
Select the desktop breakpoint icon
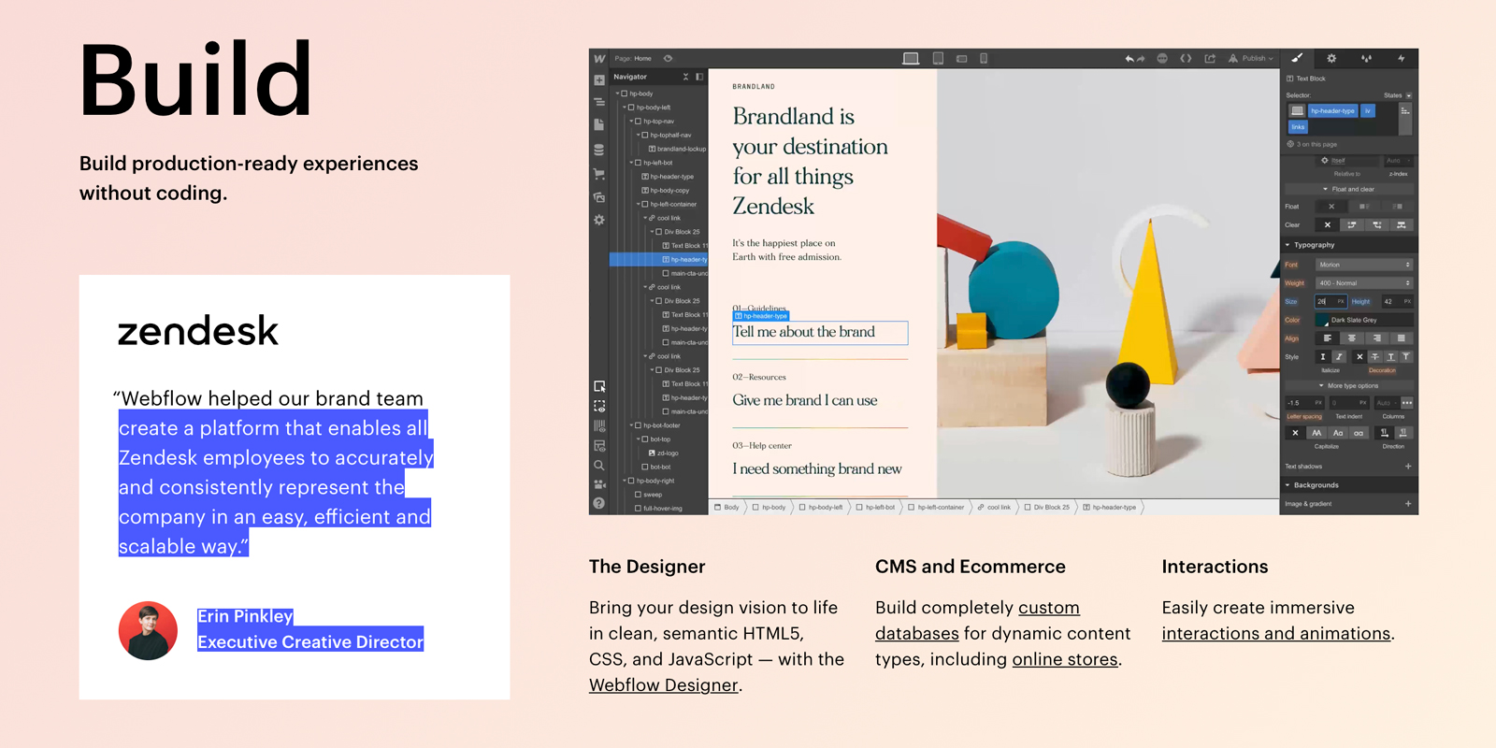911,58
